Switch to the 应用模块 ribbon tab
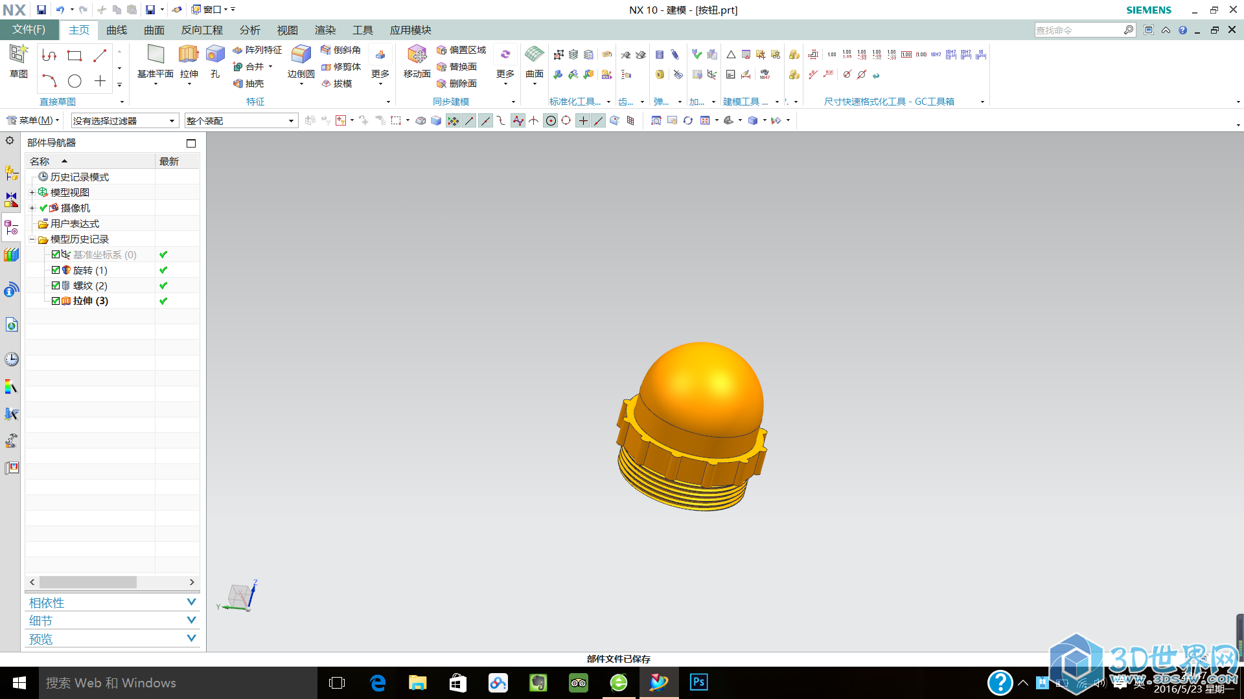 pyautogui.click(x=410, y=30)
